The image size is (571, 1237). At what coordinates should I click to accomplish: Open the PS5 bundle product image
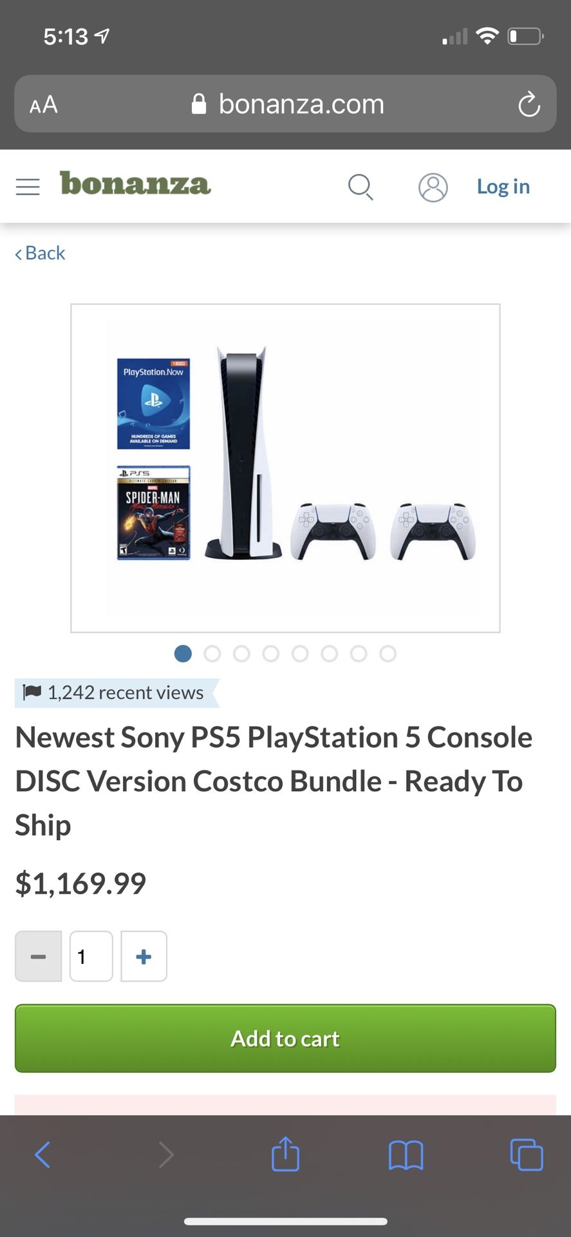285,468
